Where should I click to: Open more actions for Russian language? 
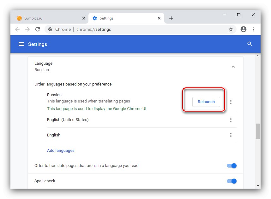[x=231, y=102]
